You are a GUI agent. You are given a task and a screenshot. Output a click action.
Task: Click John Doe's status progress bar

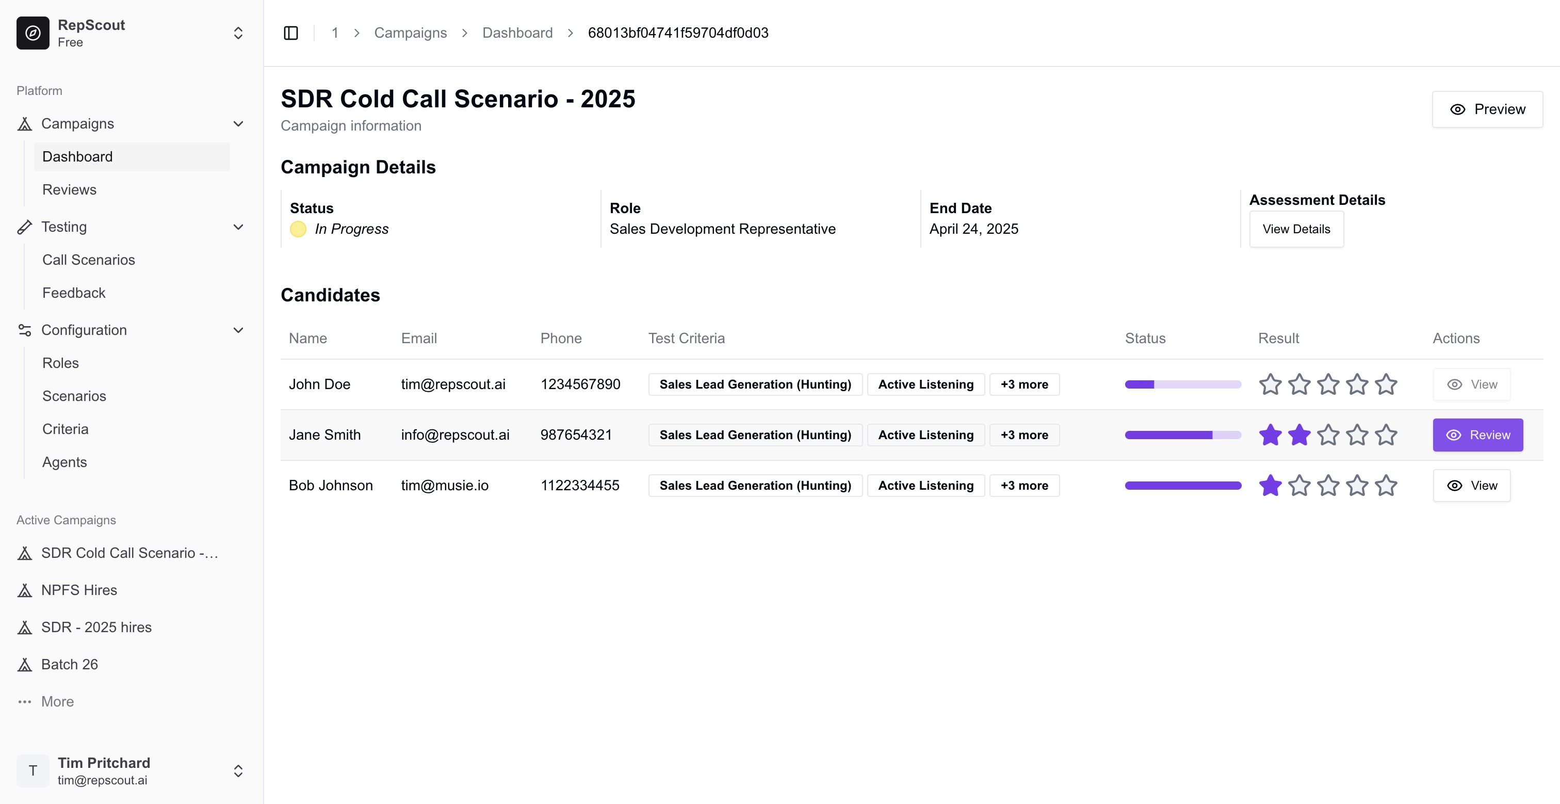click(1183, 384)
